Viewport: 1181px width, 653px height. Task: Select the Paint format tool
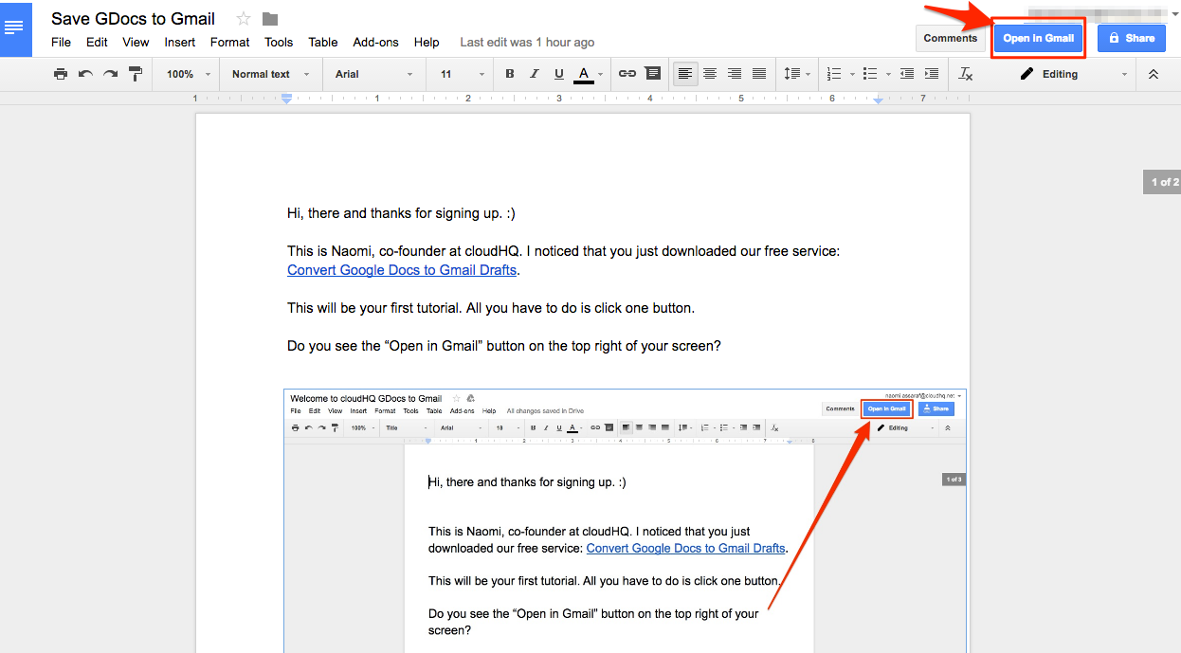click(x=134, y=73)
